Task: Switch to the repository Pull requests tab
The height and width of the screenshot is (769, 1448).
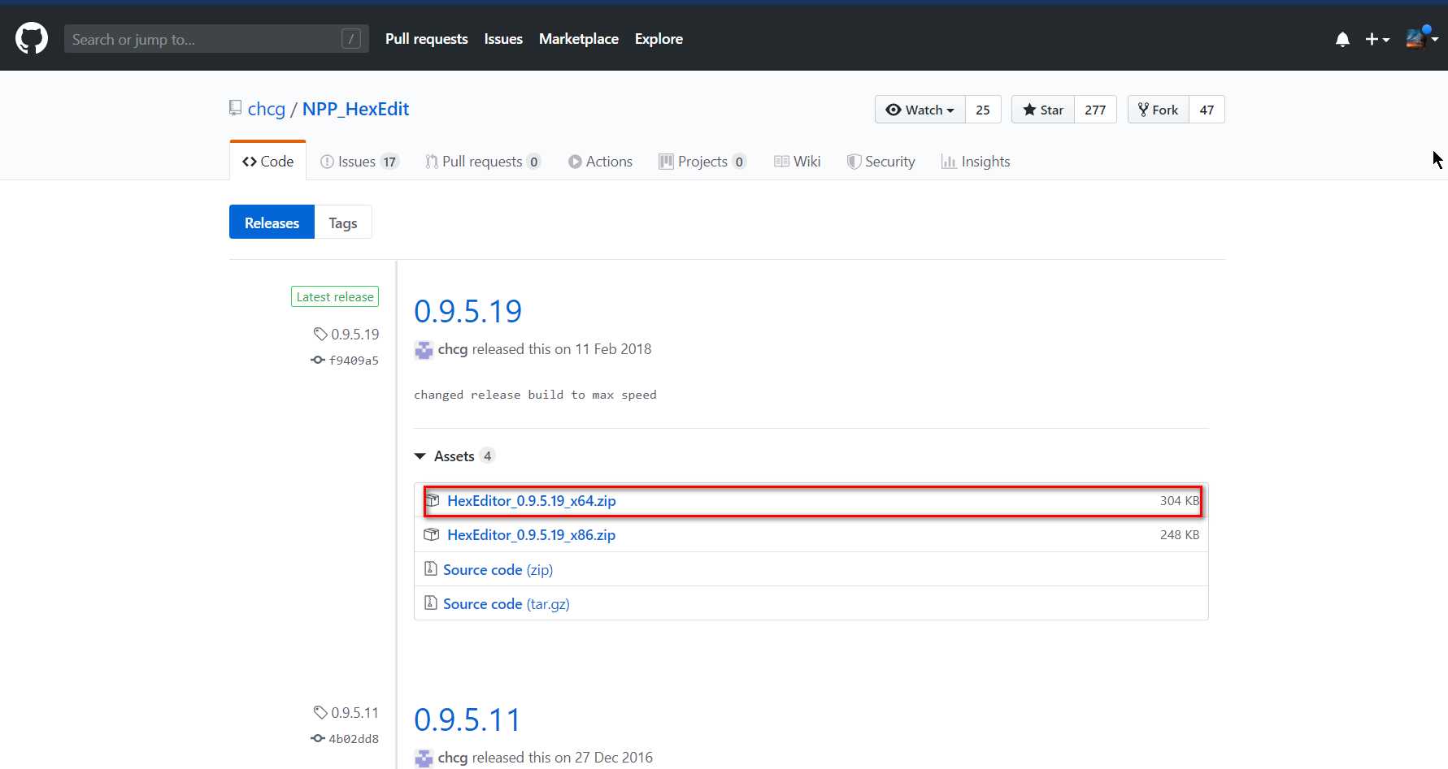Action: [x=483, y=161]
